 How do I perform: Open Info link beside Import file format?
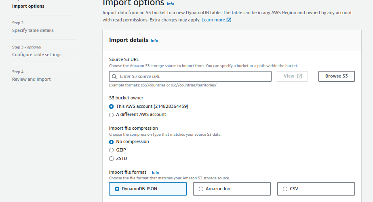(156, 172)
